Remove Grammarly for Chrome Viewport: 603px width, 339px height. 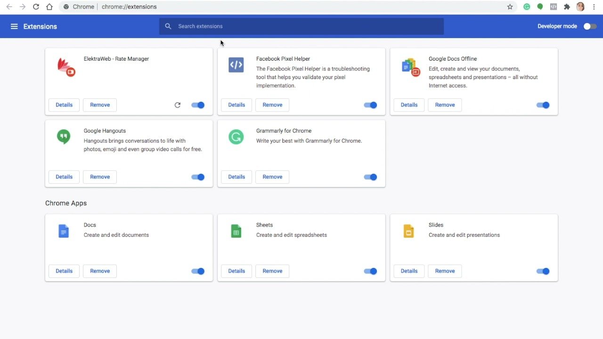tap(272, 177)
